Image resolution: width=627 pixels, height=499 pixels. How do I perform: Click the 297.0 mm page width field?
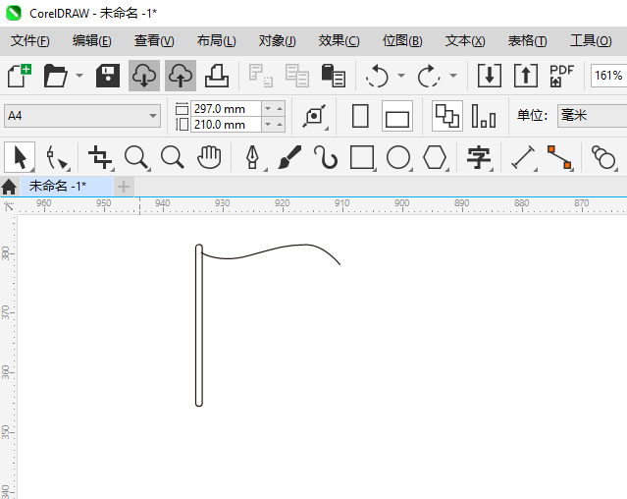tap(227, 108)
